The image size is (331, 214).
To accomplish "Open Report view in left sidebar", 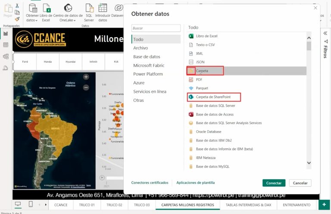I will pos(6,34).
